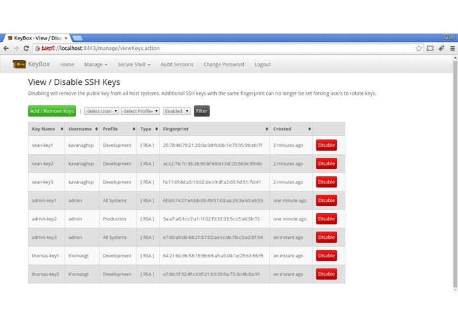Screen dimensions: 458x325
Task: Click the fingerprint starting with a7:8b:5f
Action: pyautogui.click(x=212, y=274)
